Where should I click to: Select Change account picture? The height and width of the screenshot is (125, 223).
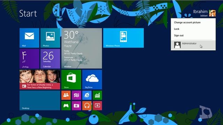187,22
